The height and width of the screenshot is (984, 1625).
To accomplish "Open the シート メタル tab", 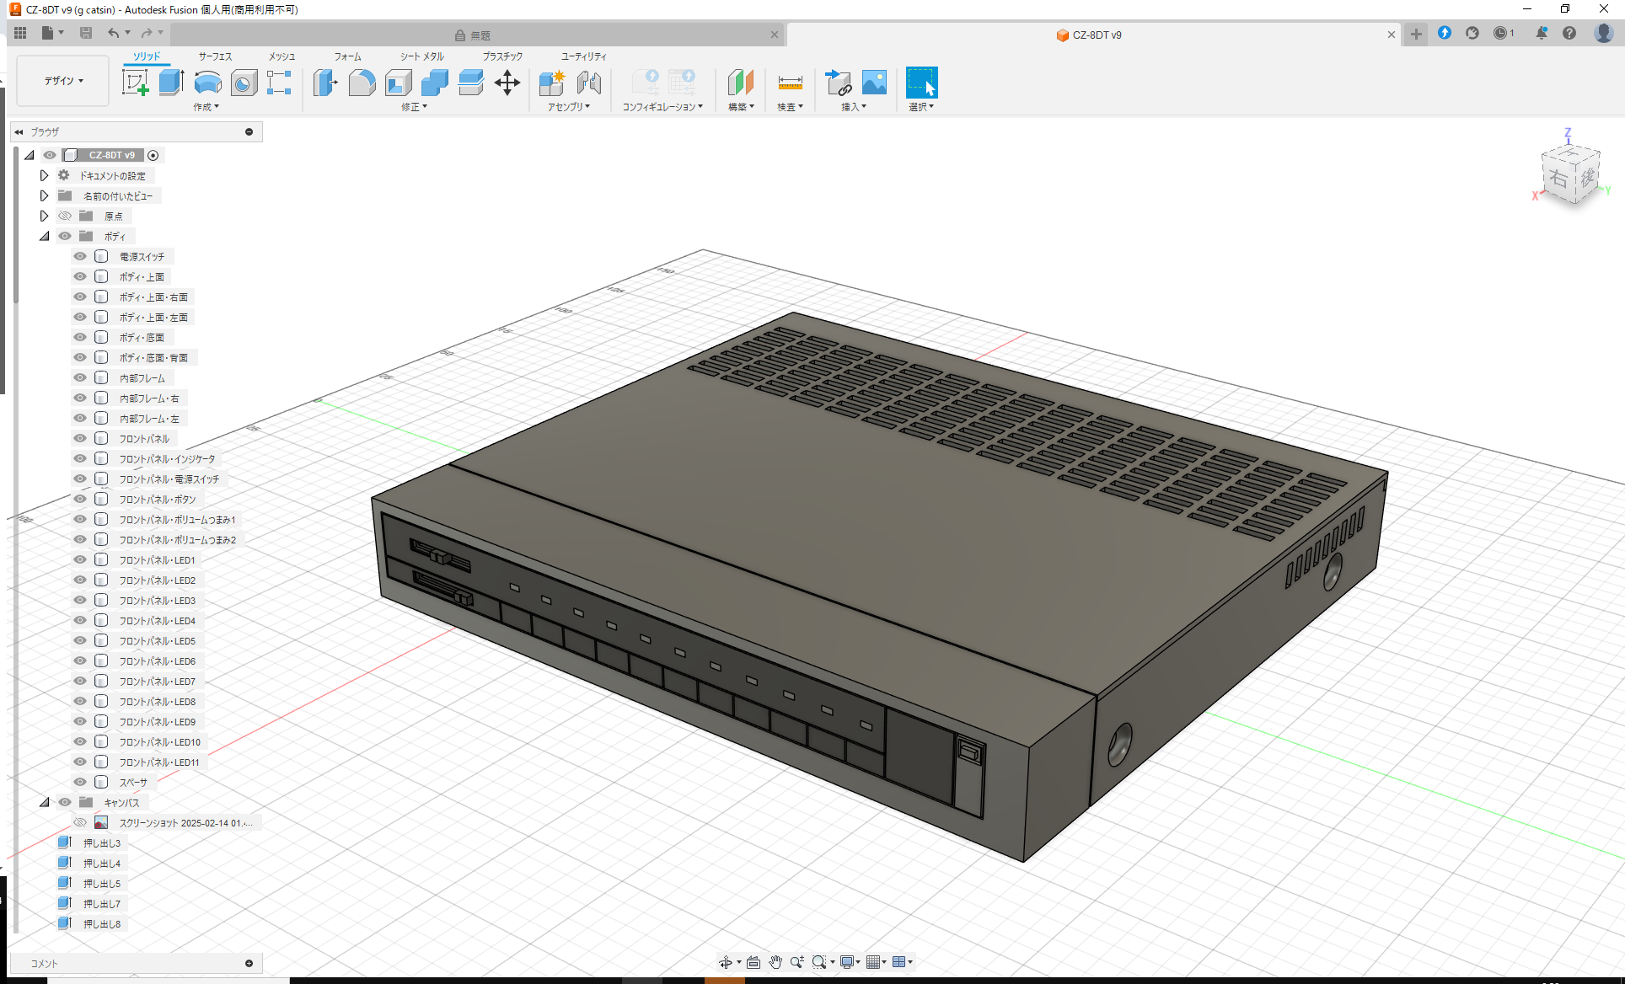I will tap(421, 56).
